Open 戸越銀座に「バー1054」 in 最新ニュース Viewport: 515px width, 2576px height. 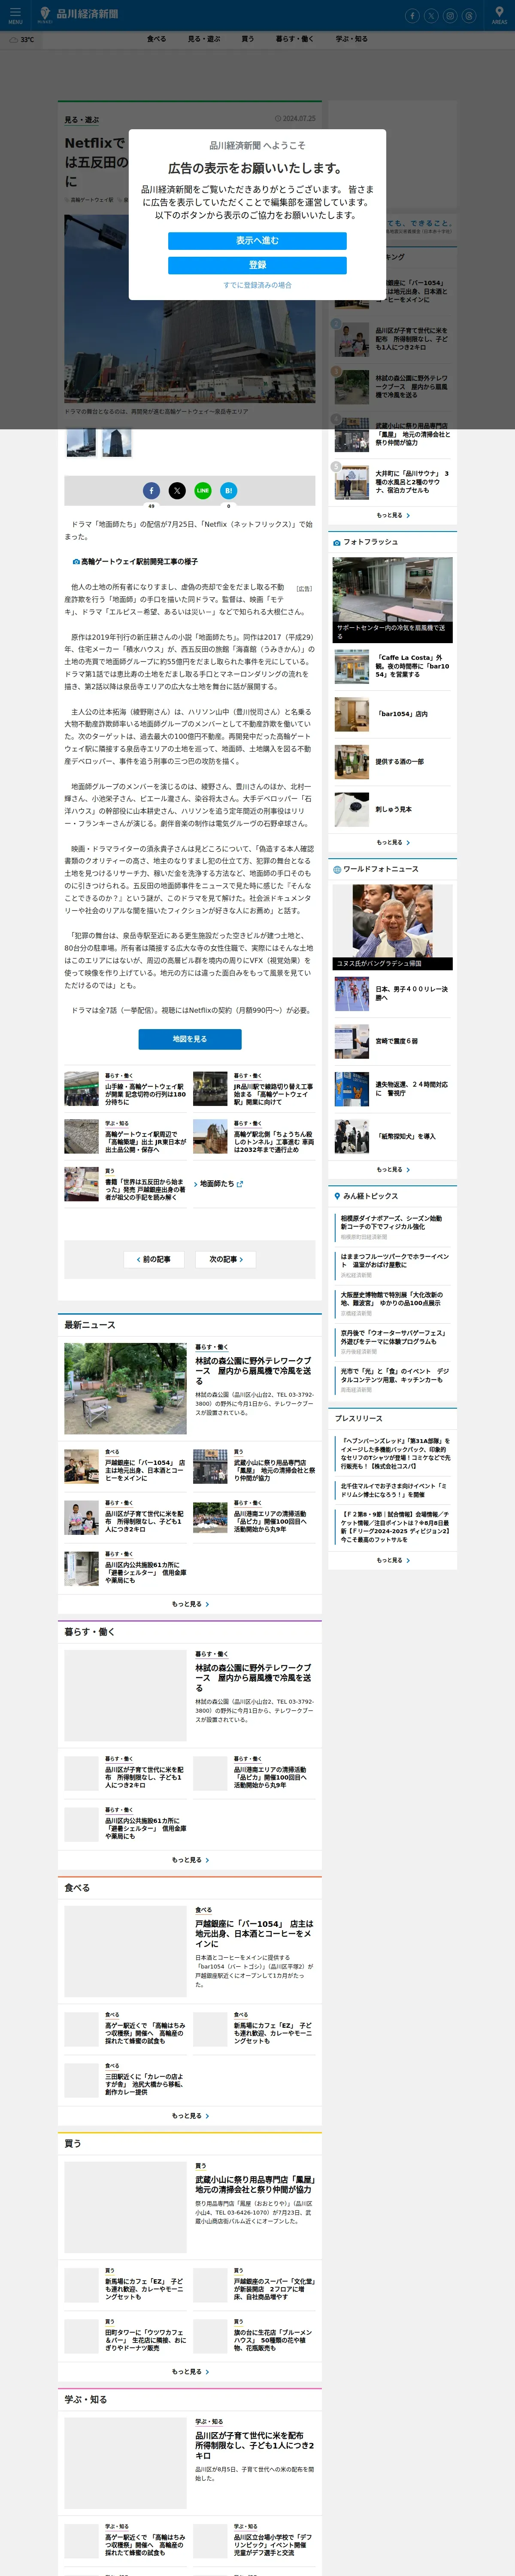tap(125, 1467)
